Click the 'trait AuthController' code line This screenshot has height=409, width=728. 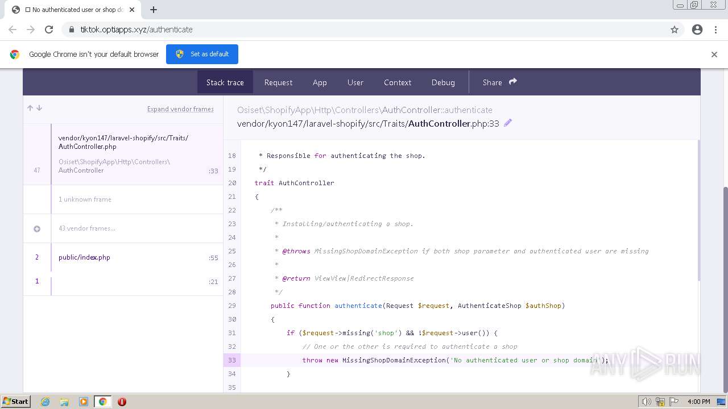point(294,183)
